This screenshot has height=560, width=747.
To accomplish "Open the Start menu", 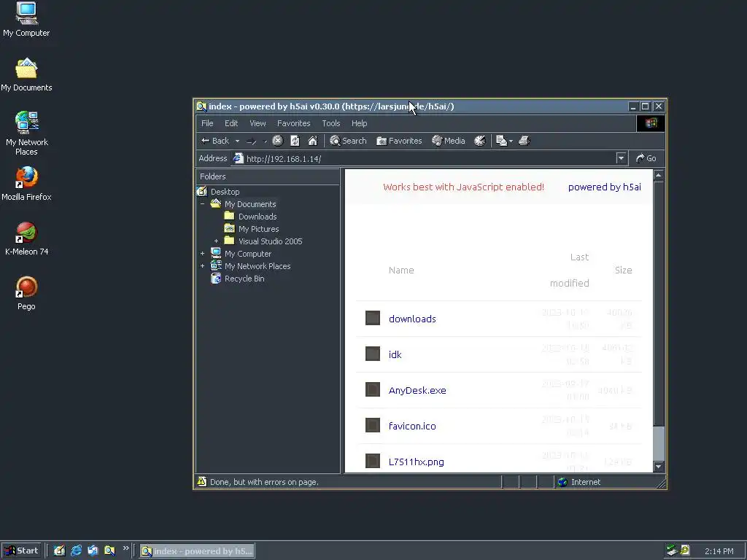I will 21,551.
